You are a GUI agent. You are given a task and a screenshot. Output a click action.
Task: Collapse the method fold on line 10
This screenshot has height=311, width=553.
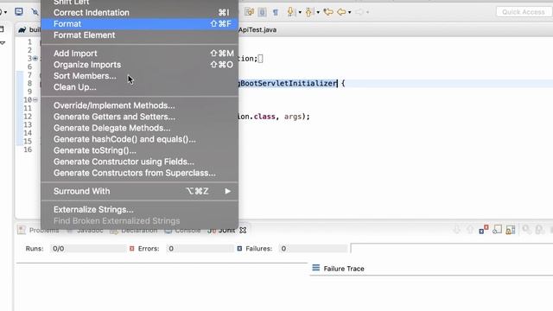[35, 100]
